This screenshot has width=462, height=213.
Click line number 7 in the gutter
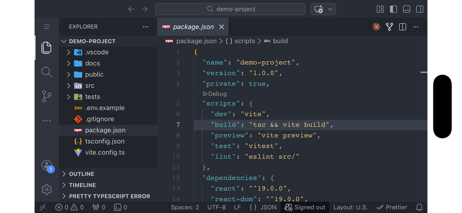(178, 125)
